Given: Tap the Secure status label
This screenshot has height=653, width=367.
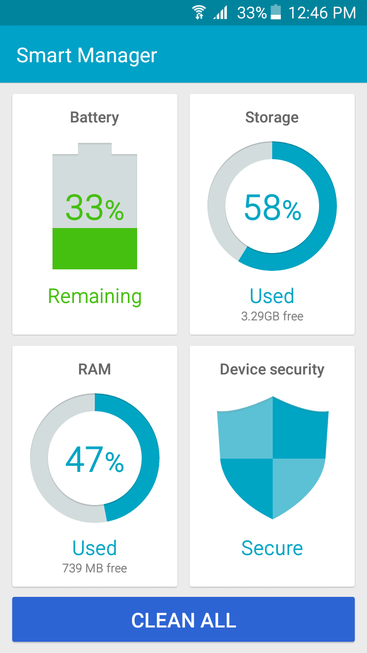Looking at the screenshot, I should click(272, 548).
